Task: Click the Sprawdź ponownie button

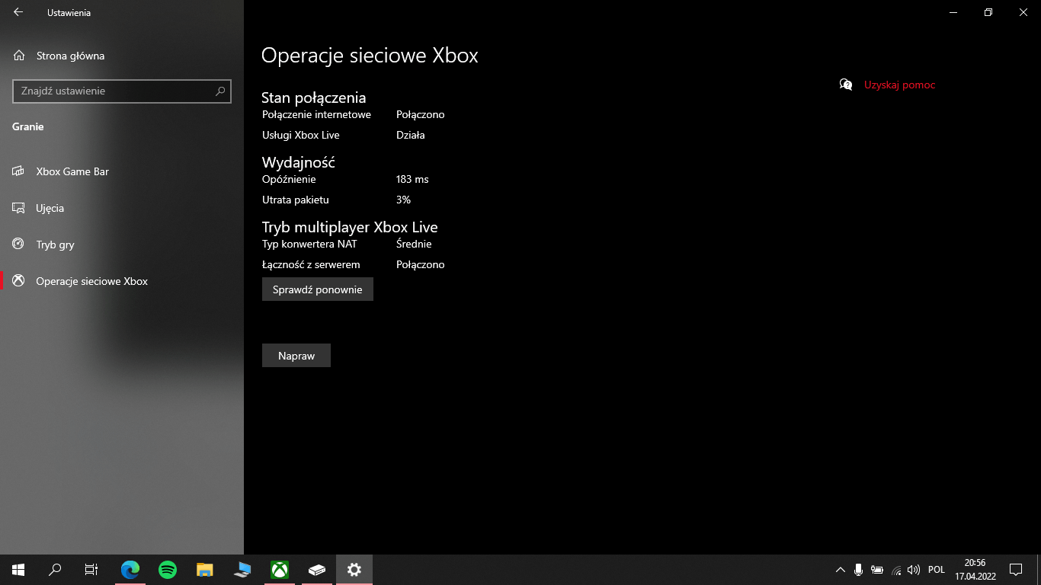Action: 318,289
